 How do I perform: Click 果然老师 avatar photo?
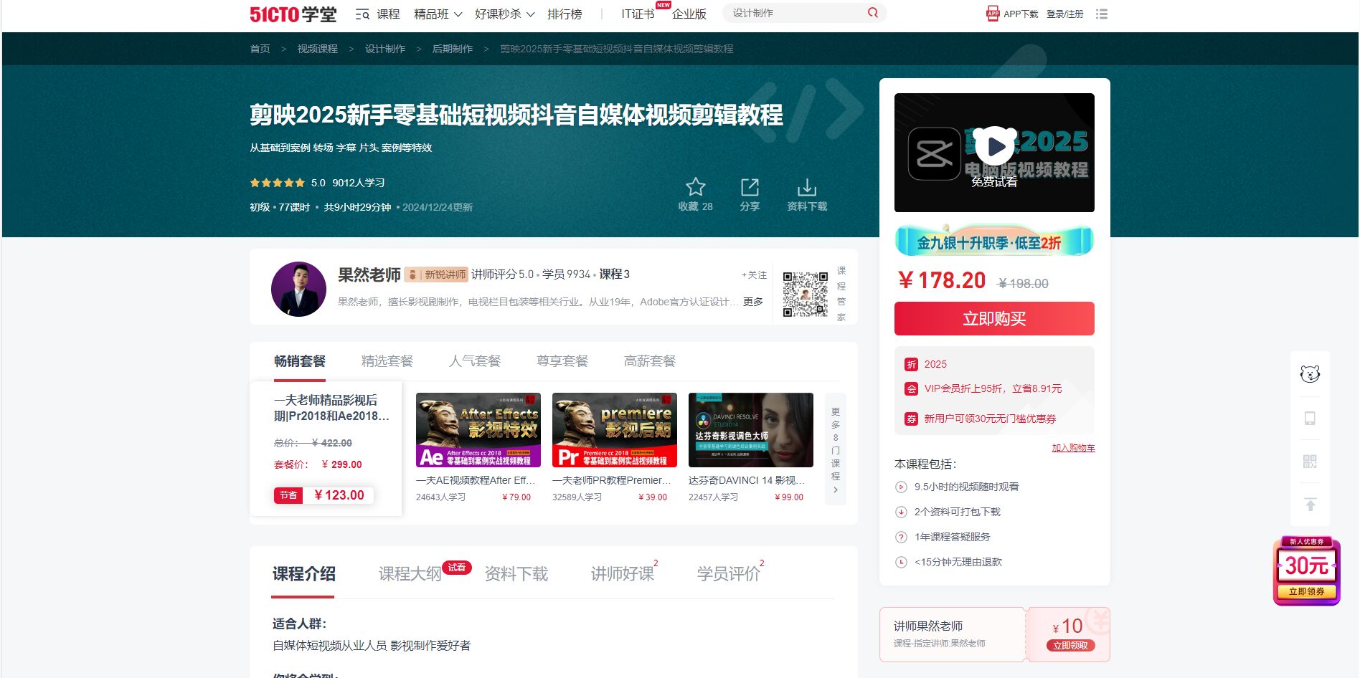pyautogui.click(x=298, y=289)
